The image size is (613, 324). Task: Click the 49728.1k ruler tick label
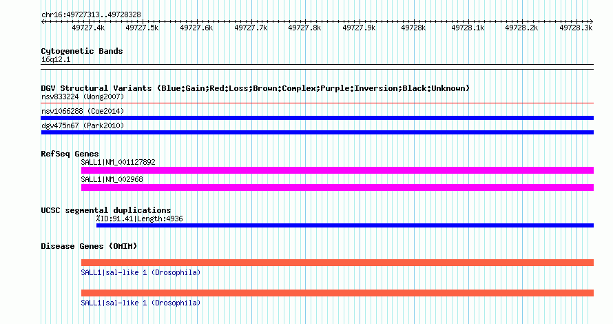click(468, 28)
